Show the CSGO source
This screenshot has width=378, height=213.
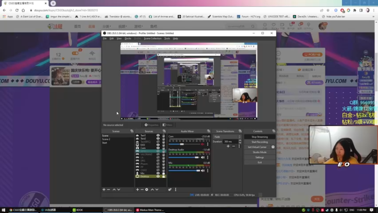(158, 170)
